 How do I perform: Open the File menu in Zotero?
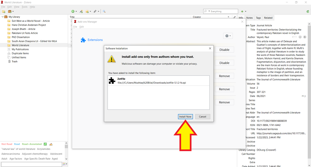pos(3,7)
